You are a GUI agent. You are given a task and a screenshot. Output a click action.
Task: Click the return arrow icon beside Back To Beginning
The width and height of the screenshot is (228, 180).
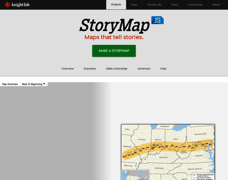point(44,84)
